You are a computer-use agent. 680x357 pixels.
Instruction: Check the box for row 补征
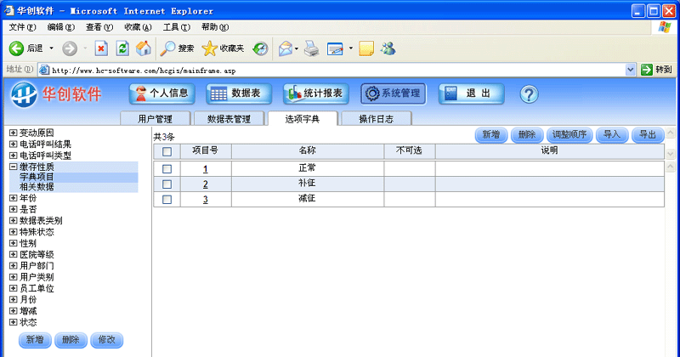167,184
